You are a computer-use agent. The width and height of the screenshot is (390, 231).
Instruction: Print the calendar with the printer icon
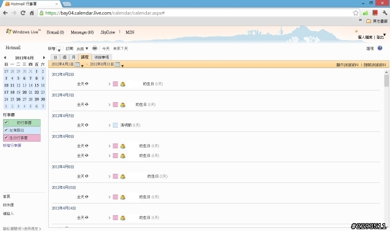[x=94, y=48]
